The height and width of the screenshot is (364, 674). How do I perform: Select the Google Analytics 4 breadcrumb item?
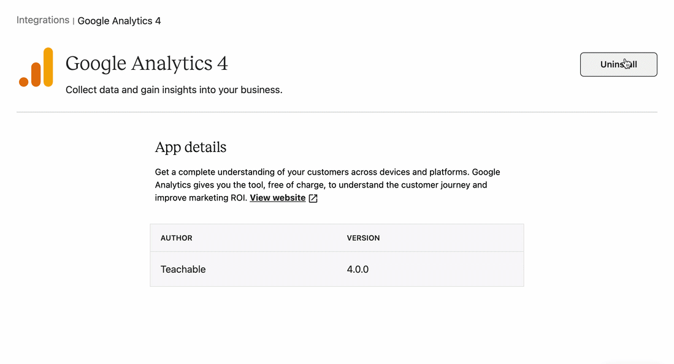tap(119, 21)
